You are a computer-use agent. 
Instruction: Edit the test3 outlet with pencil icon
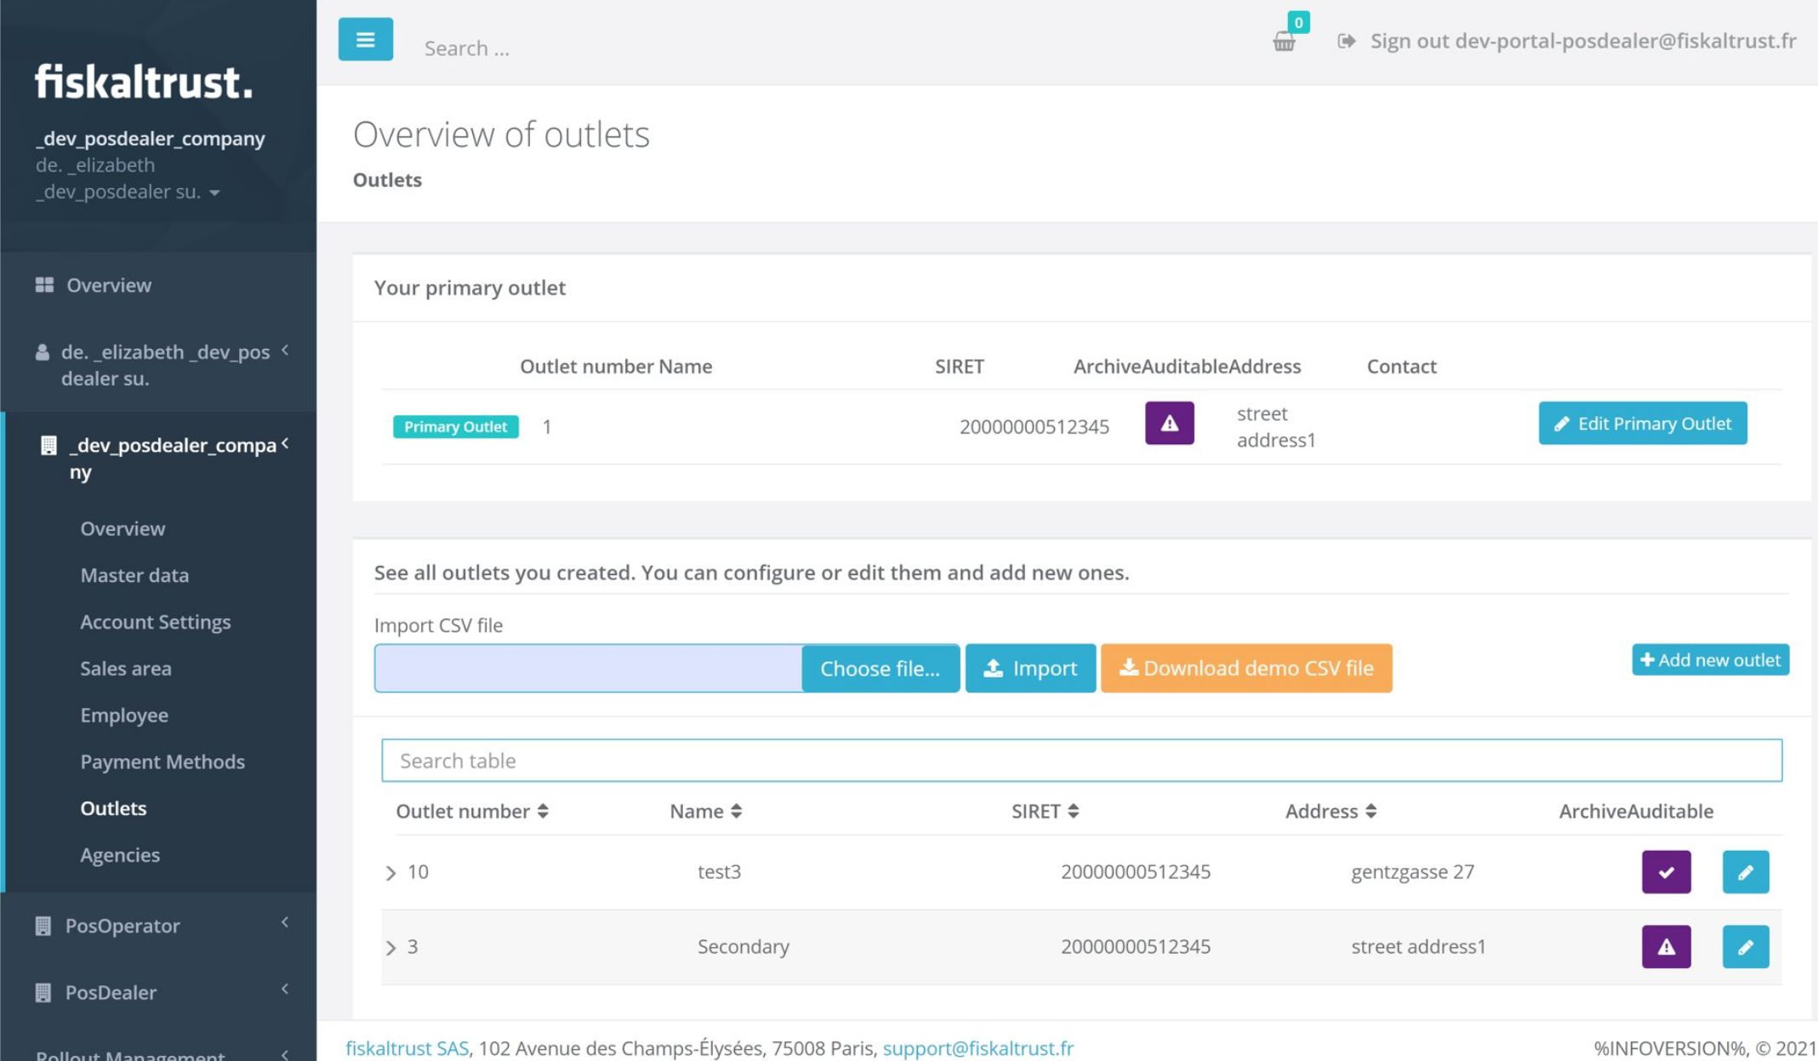1745,871
